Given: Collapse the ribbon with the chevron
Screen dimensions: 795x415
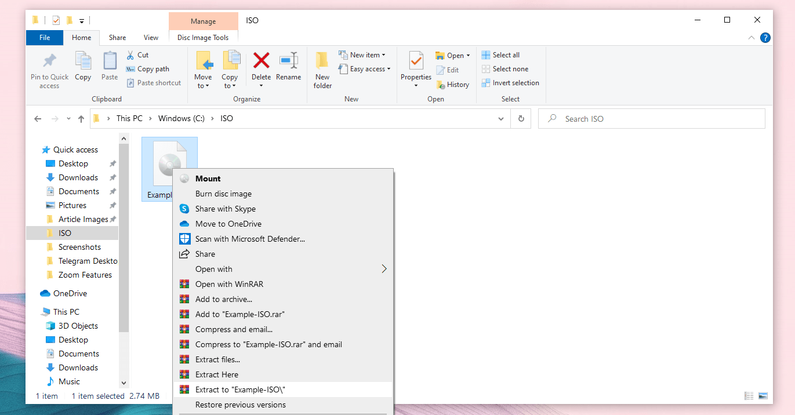Looking at the screenshot, I should point(752,38).
